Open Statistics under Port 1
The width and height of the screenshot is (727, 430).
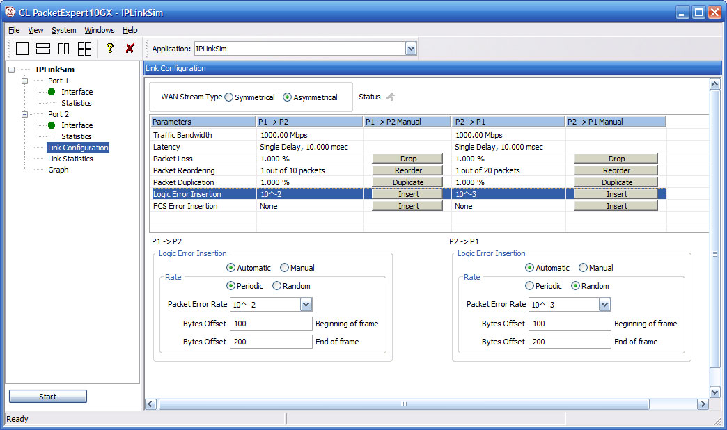(x=77, y=103)
